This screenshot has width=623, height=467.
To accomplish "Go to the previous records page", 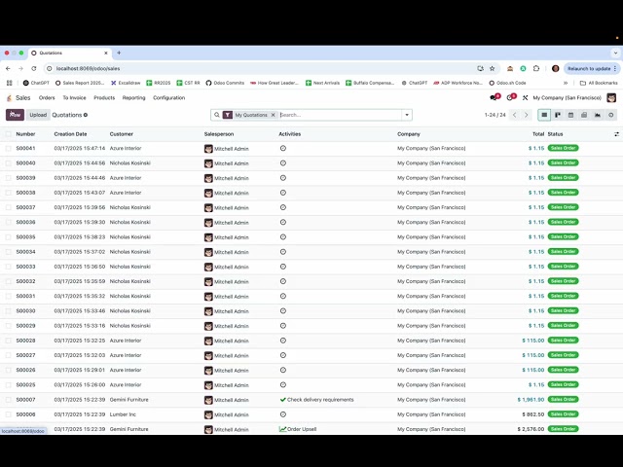I will (515, 115).
